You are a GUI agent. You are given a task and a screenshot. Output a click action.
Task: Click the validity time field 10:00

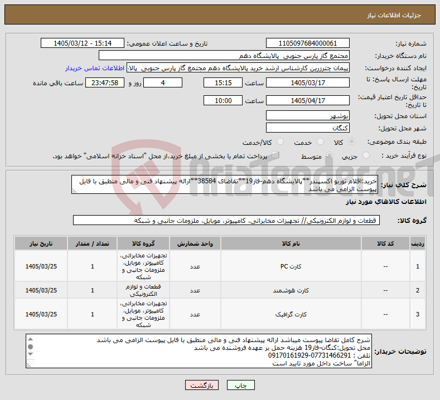(x=223, y=100)
